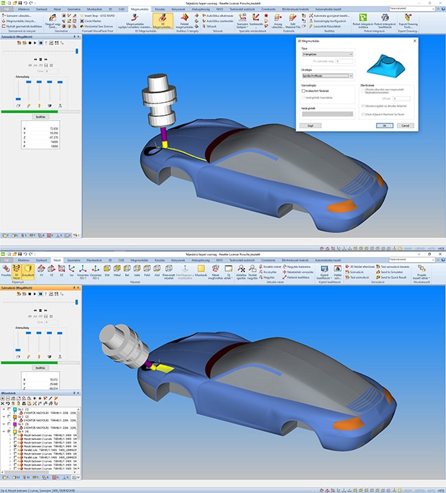Click Circle Marker in top window ribbon
Viewport: 446px width, 493px height.
91,21
